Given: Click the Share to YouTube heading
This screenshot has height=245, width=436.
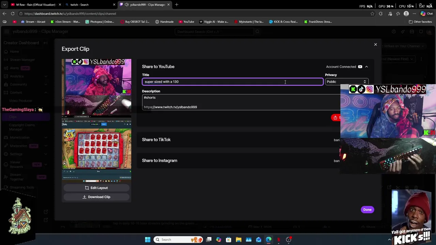Looking at the screenshot, I should point(158,67).
